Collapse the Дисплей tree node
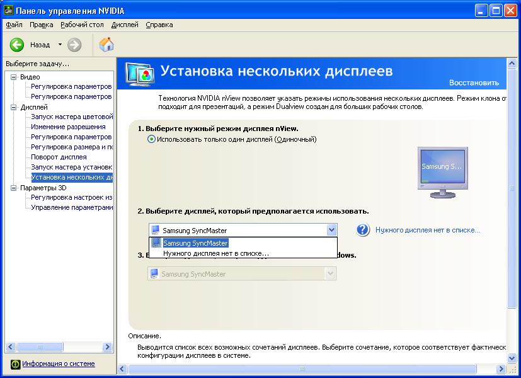 (14, 107)
